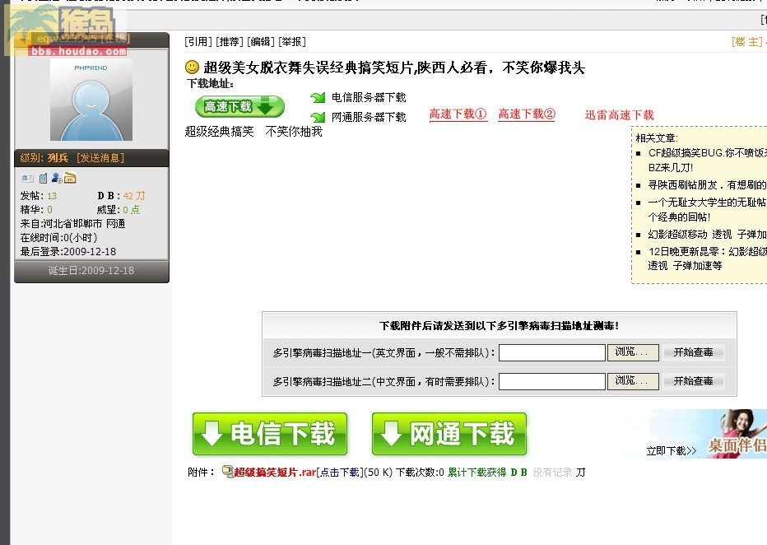Open related article CF超级搞笑BUG
The height and width of the screenshot is (545, 767).
tap(707, 160)
